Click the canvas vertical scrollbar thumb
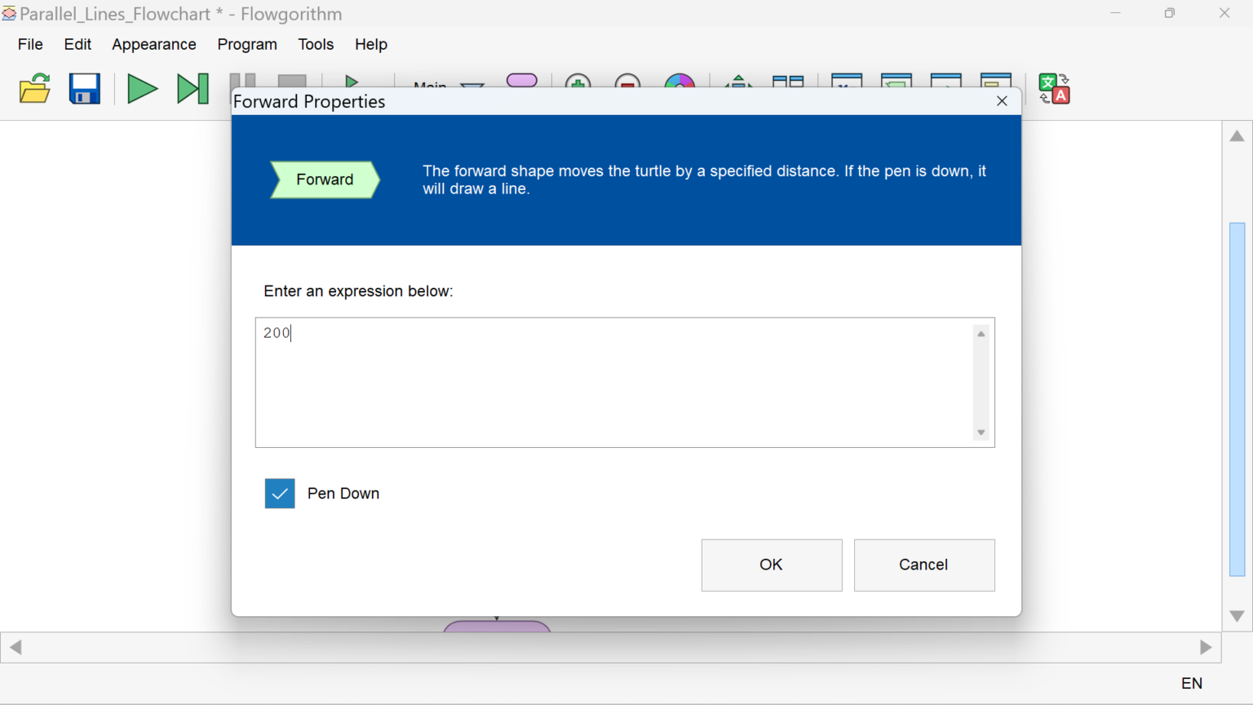The width and height of the screenshot is (1253, 705). point(1237,398)
